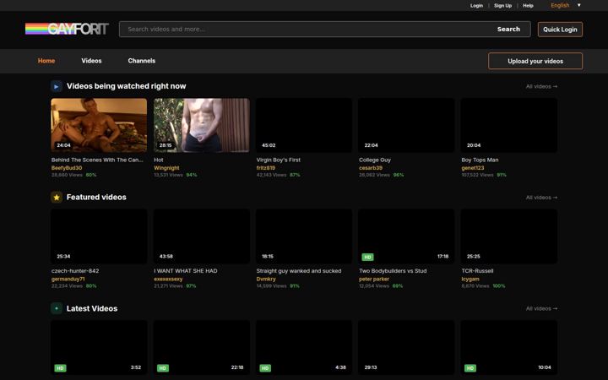608x380 pixels.
Task: Click the HD badge on the 4:38 video
Action: [265, 368]
